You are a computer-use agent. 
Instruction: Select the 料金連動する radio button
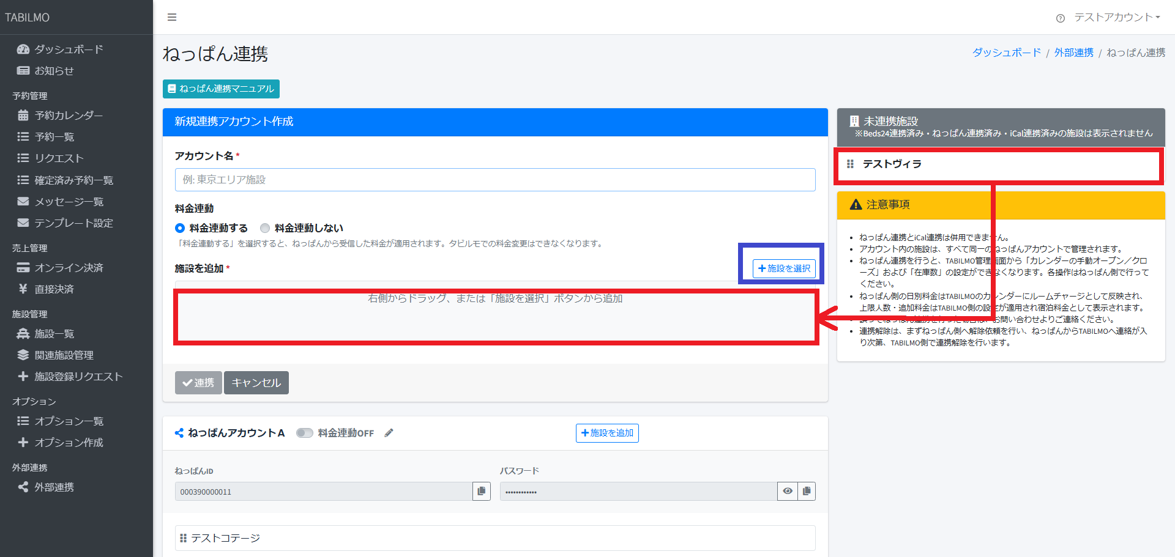pos(180,228)
